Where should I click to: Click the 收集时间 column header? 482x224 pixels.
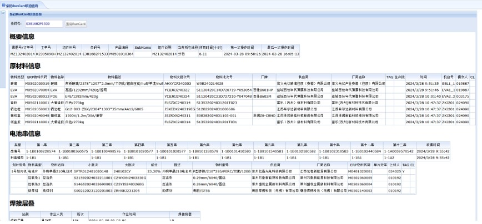433,145
